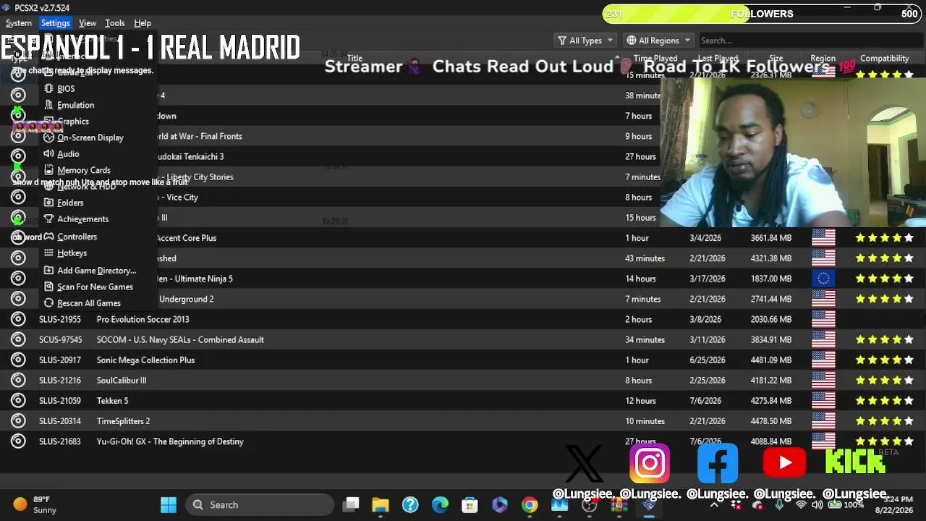Click the disc icon for Yu-Gi-Oh! GX
Viewport: 926px width, 521px height.
[x=18, y=441]
